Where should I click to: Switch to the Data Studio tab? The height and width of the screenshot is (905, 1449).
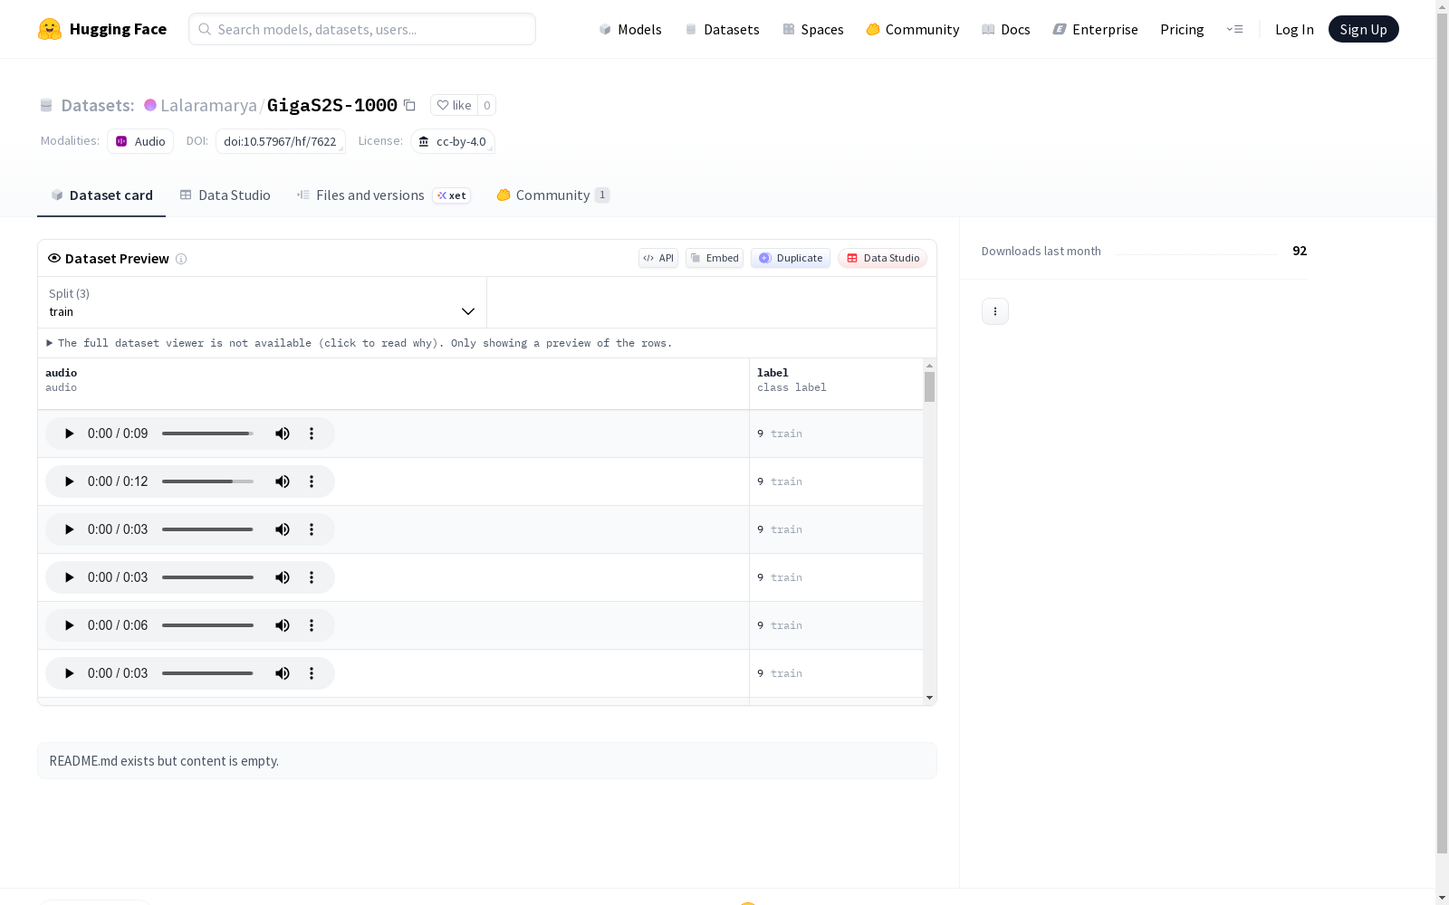pos(225,195)
